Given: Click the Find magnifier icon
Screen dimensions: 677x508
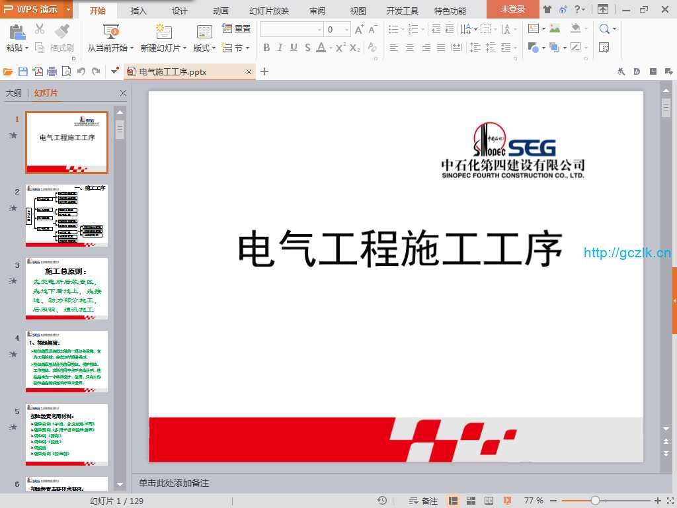Looking at the screenshot, I should point(604,28).
